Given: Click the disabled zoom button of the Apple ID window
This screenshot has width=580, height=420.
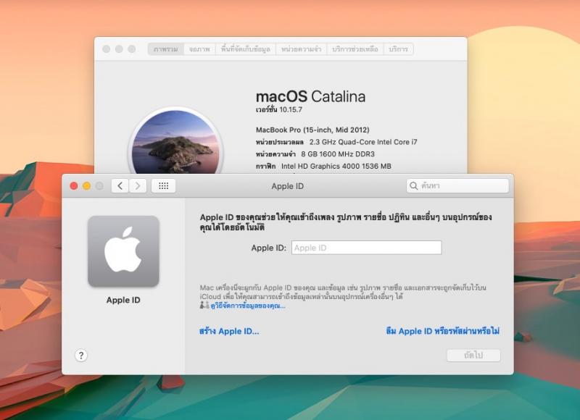Looking at the screenshot, I should (99, 186).
